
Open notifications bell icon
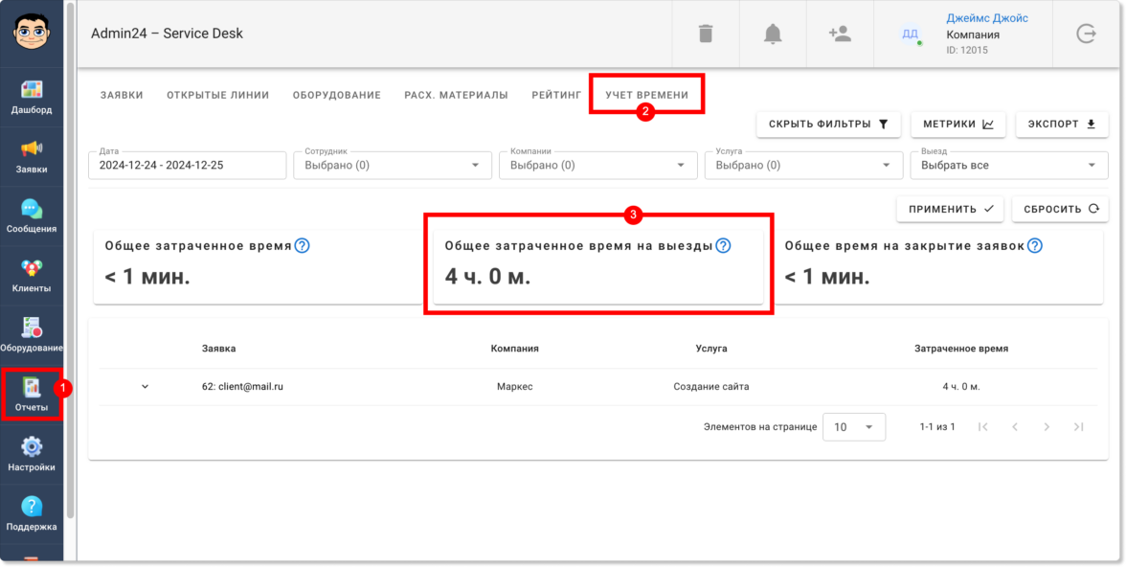773,34
